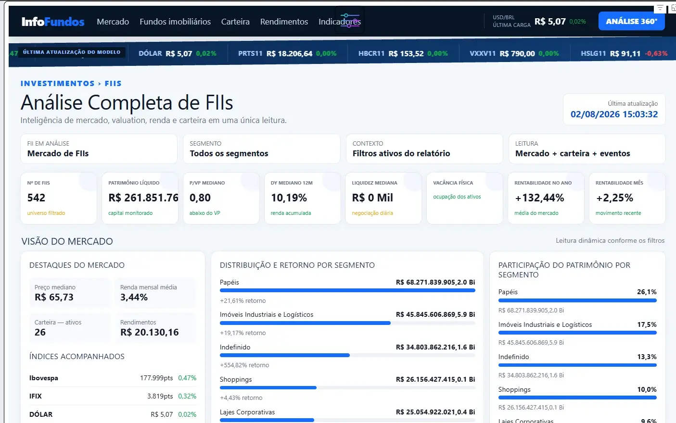Go to the Carteira menu item
The width and height of the screenshot is (676, 423).
point(235,22)
